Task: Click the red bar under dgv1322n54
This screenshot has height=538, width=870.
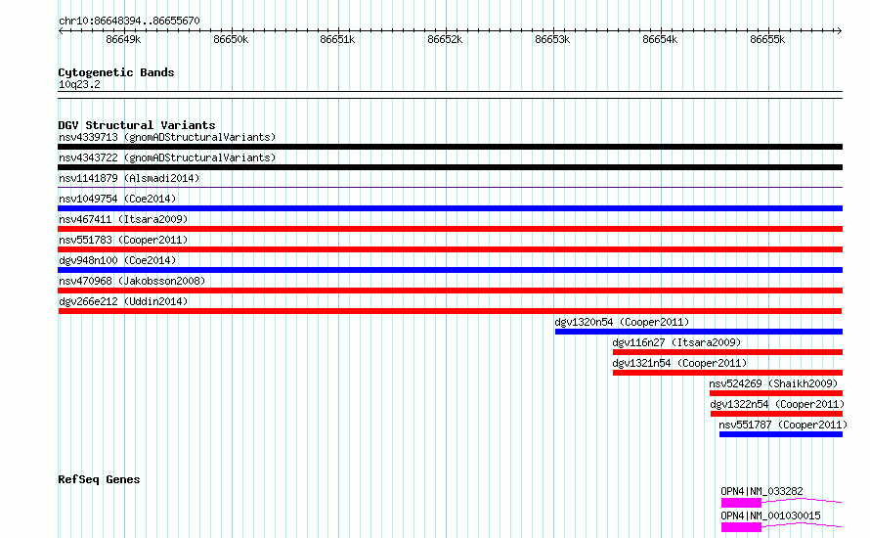Action: click(776, 414)
